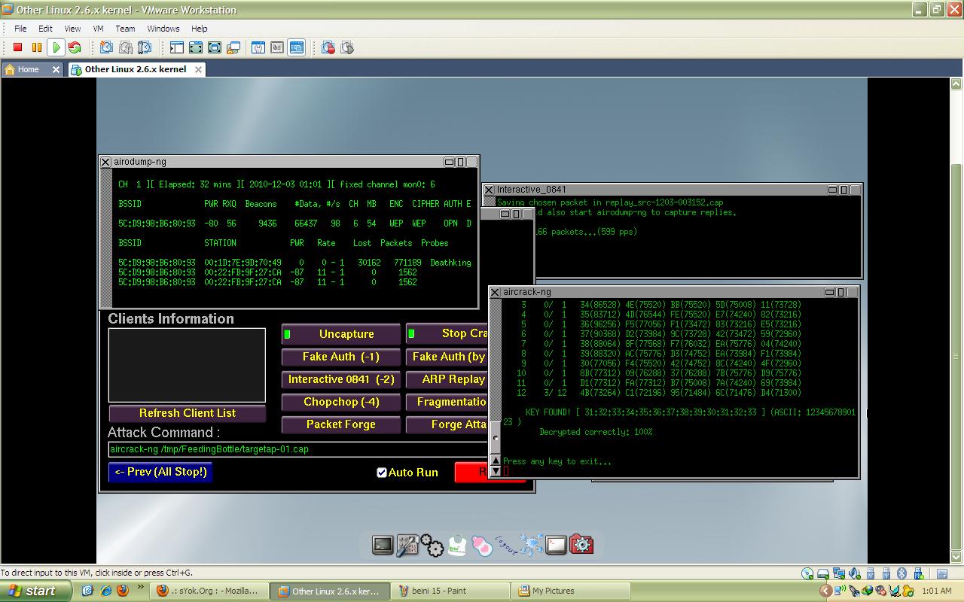Viewport: 964px width, 602px height.
Task: Click the Chopchop (-4) button
Action: tap(341, 402)
